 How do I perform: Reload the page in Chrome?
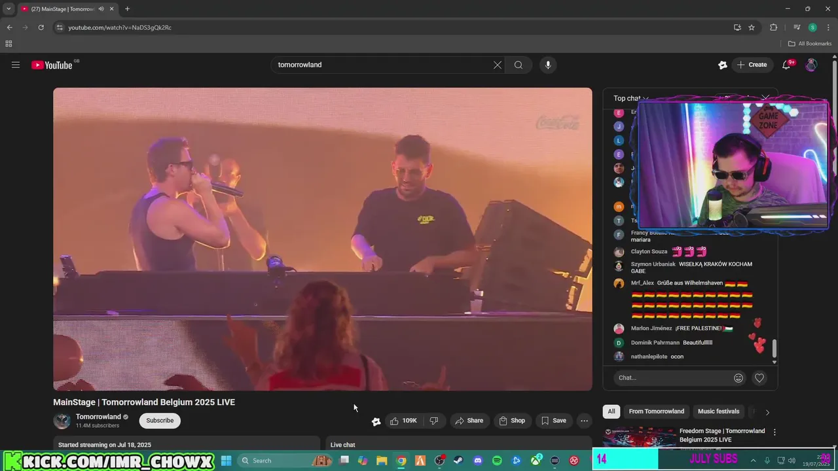click(41, 27)
